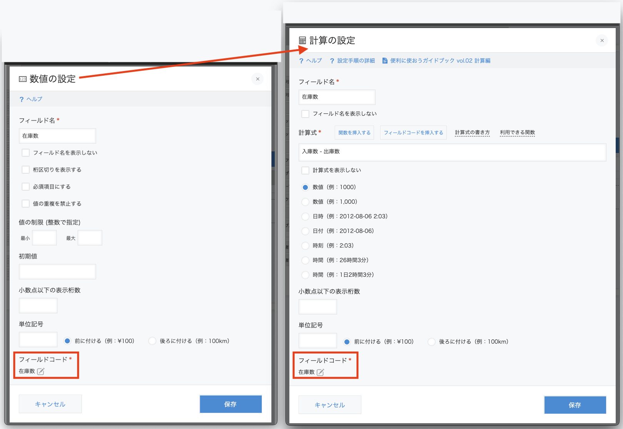
Task: Choose 後ろに付ける unit position in 計算の設定
Action: point(432,342)
